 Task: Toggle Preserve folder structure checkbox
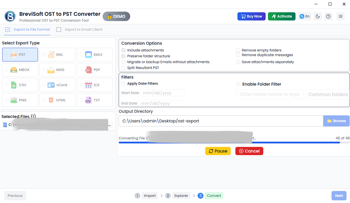123,56
